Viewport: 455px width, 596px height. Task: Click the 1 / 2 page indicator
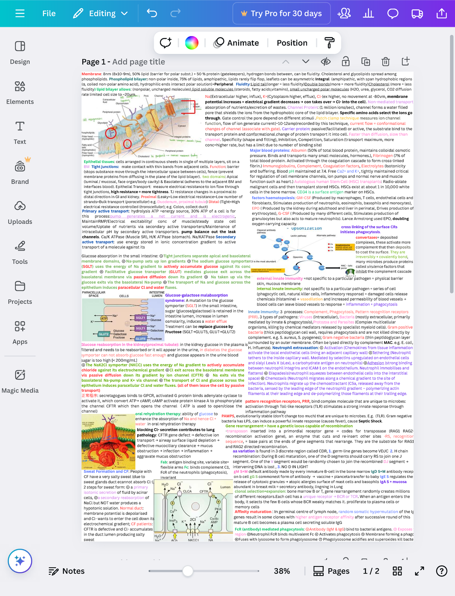pyautogui.click(x=371, y=571)
